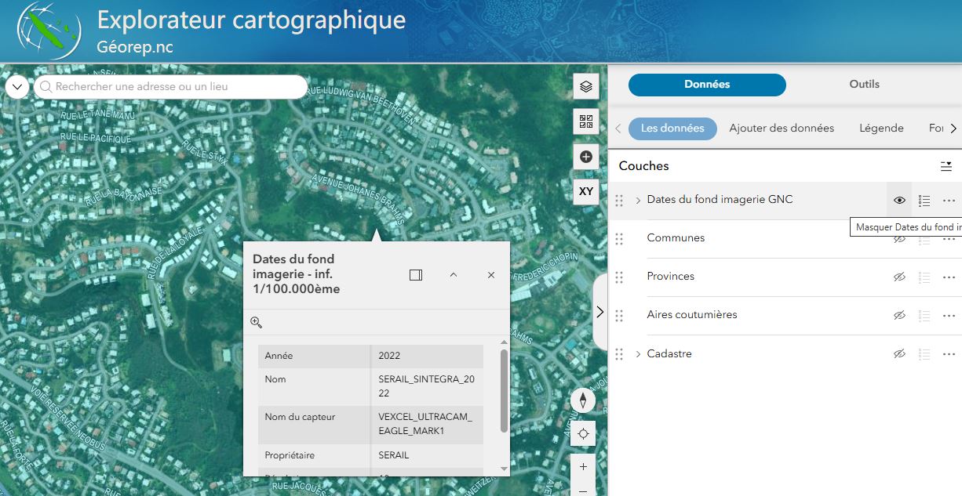Click the XY coordinates tool button
962x496 pixels.
click(585, 191)
